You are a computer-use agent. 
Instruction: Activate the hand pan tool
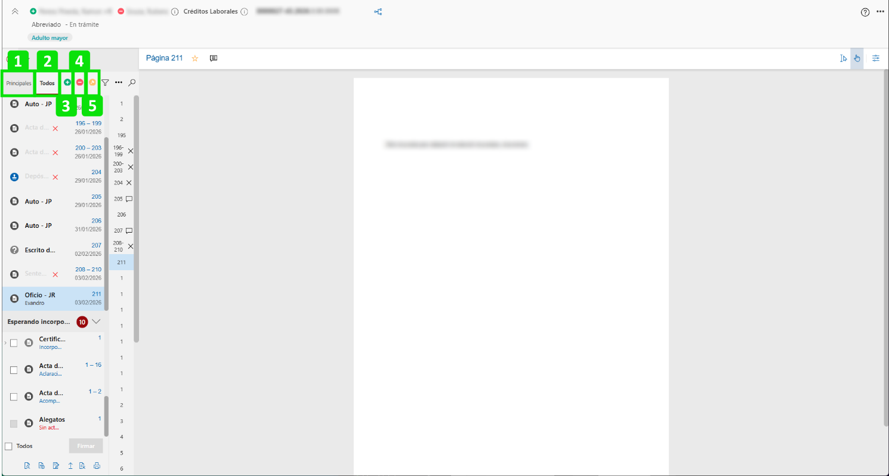click(857, 58)
